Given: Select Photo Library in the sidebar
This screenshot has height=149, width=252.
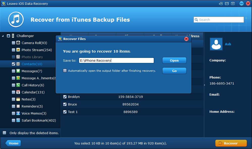Looking at the screenshot, I should coord(32,57).
